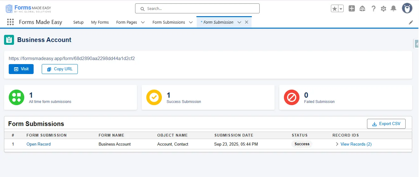
Task: Open the App Launcher grid icon
Action: 11,22
